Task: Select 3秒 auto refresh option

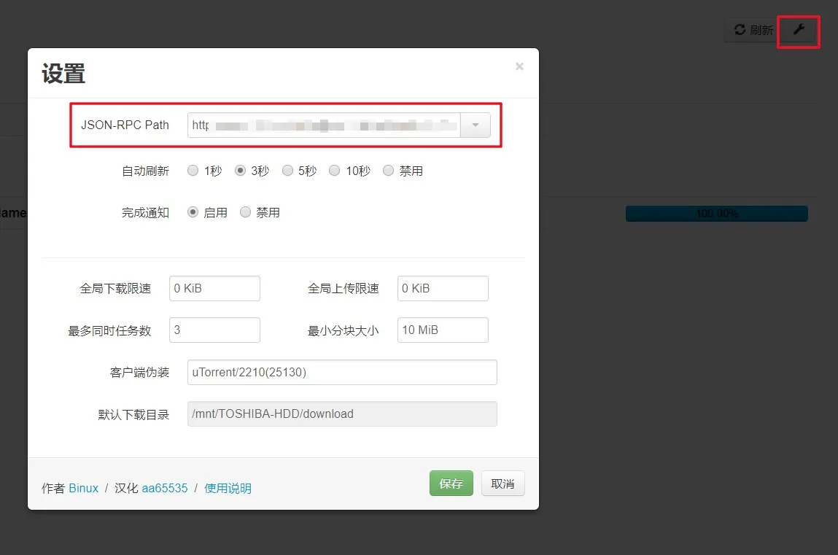Action: tap(240, 171)
